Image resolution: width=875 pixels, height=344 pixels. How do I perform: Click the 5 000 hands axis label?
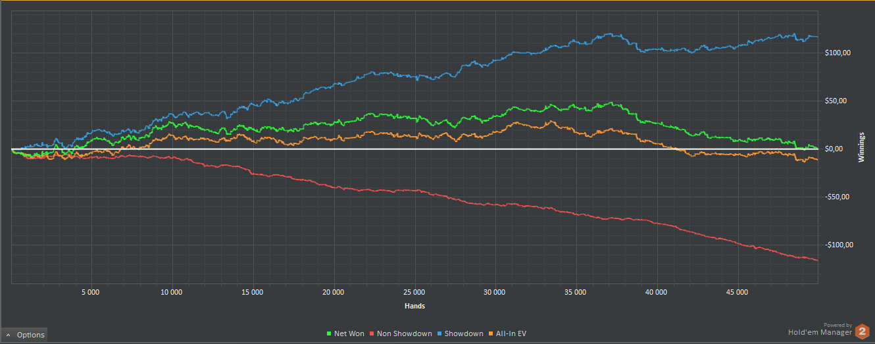point(90,291)
